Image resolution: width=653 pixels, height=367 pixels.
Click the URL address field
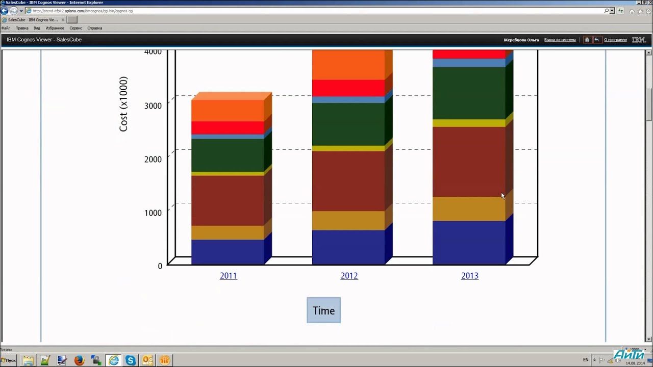coord(316,11)
